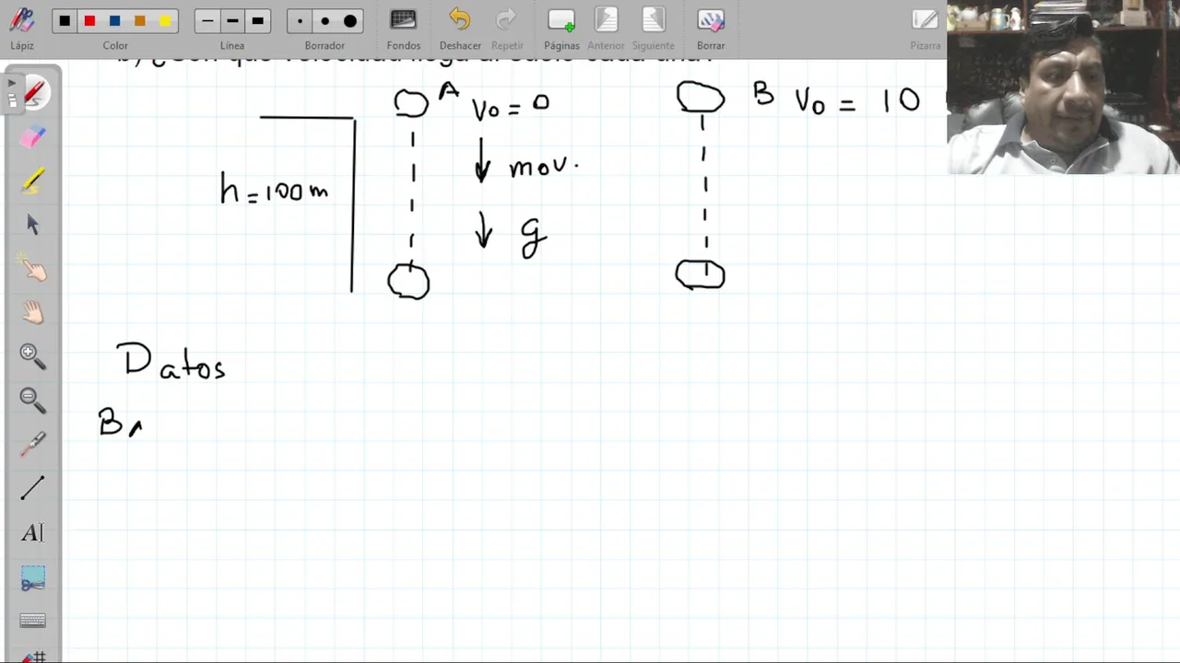
Task: Choose the thickest line width
Action: (x=257, y=21)
